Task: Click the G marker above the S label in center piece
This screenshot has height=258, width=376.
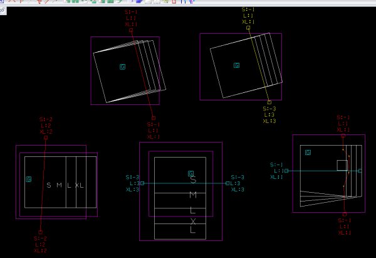Action: [x=191, y=173]
